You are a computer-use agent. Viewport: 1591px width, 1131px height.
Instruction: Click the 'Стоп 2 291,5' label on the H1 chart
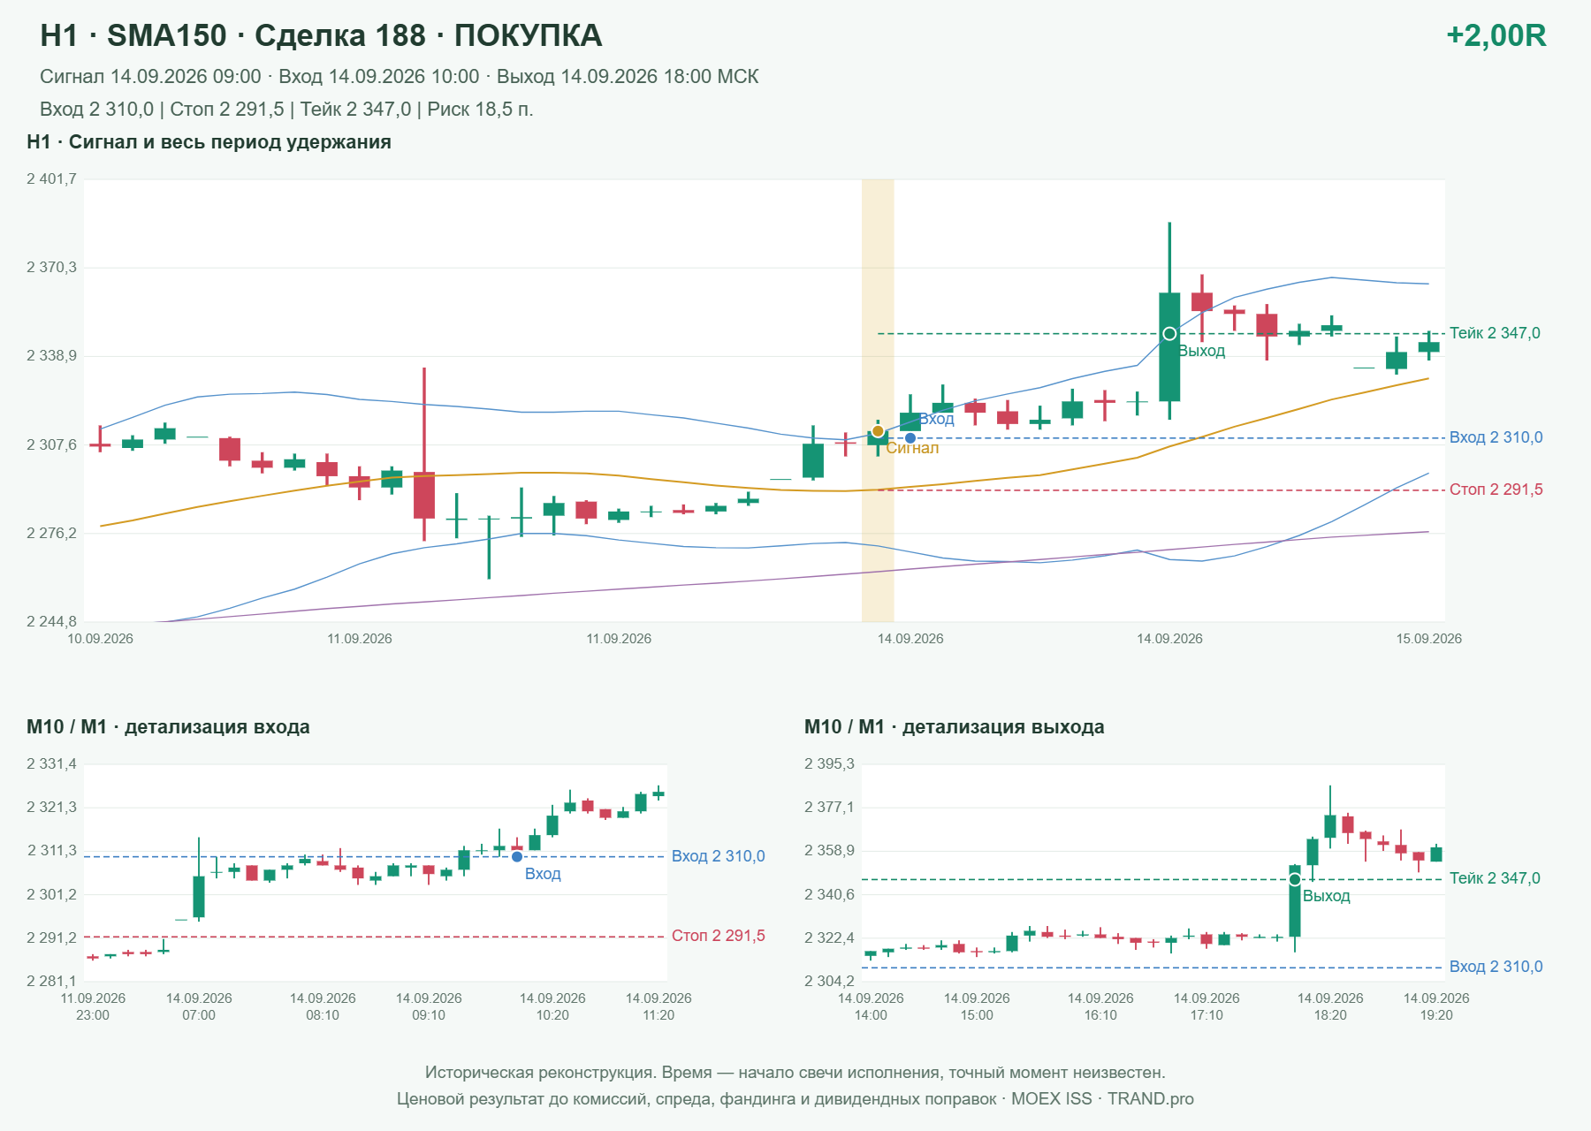coord(1496,490)
